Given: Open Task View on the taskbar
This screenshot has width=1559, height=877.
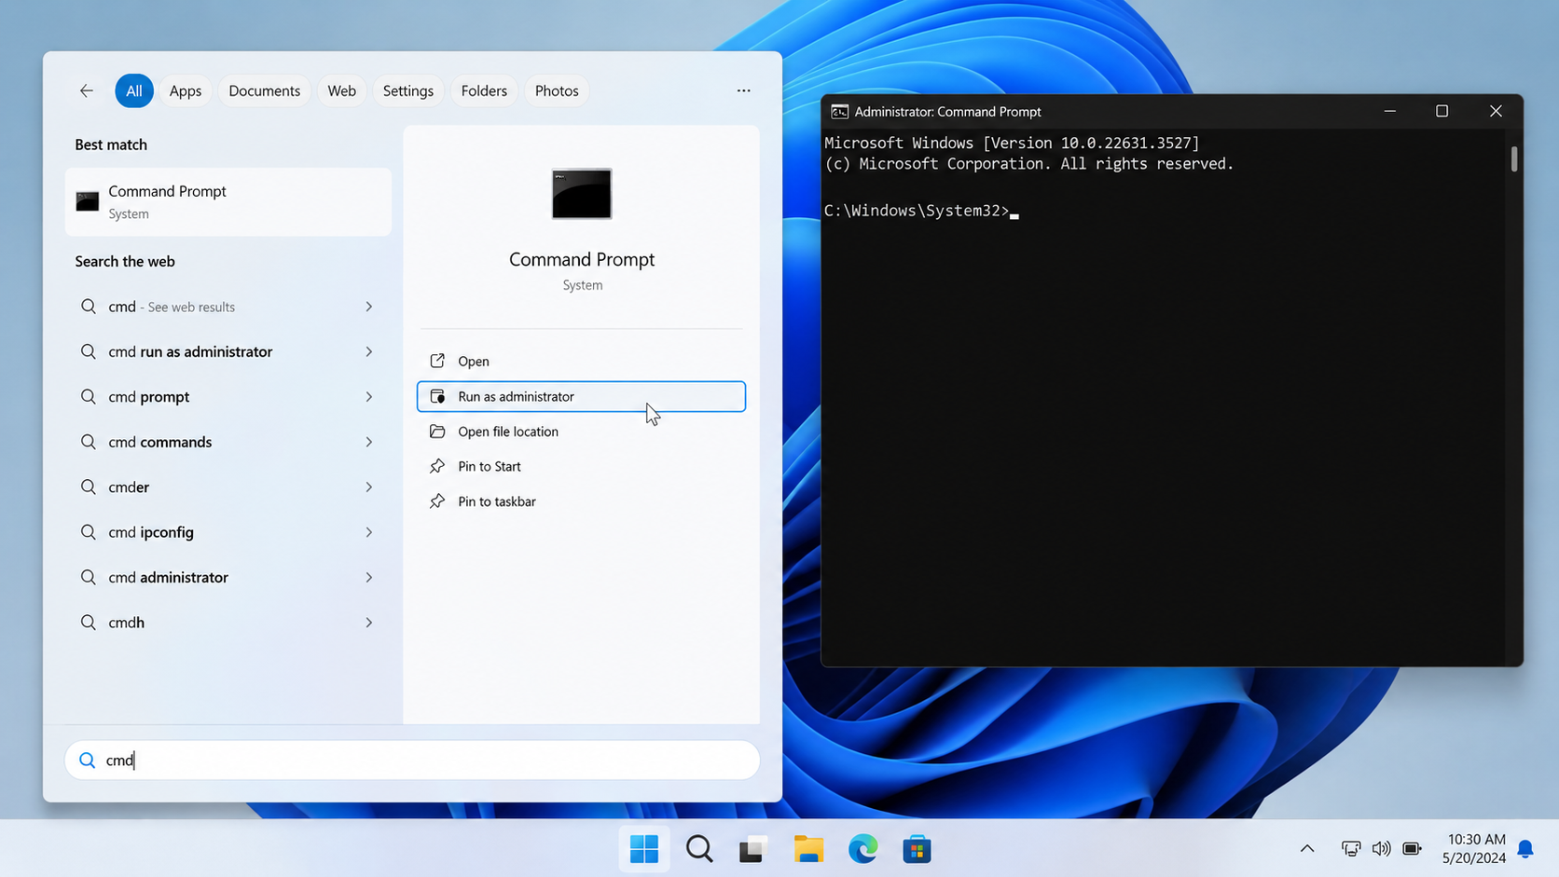Looking at the screenshot, I should click(753, 849).
